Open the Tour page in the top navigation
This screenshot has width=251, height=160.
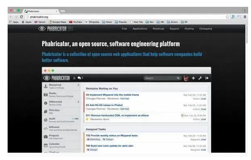coord(124,29)
